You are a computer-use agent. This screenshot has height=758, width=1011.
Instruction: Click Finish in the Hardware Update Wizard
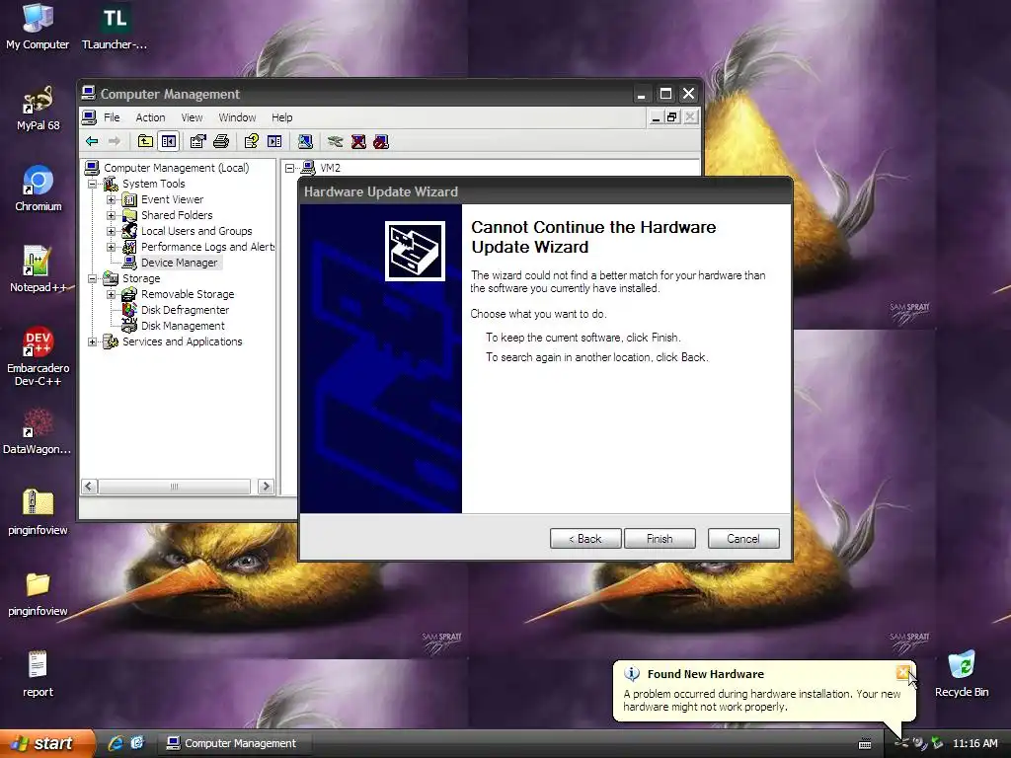tap(660, 539)
